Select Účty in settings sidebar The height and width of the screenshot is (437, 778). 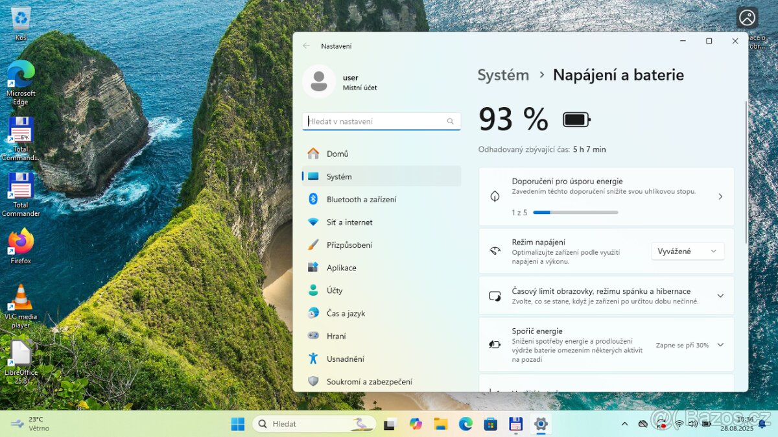coord(335,290)
